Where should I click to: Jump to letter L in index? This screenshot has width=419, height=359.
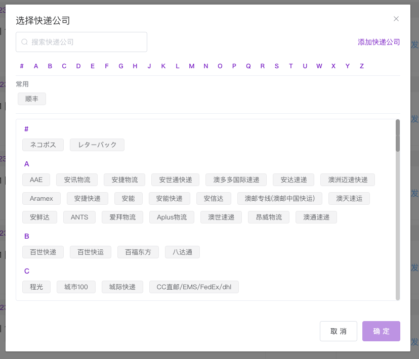click(x=178, y=66)
